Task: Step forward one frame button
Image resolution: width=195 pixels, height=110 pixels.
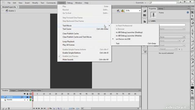Action: (x=42, y=108)
